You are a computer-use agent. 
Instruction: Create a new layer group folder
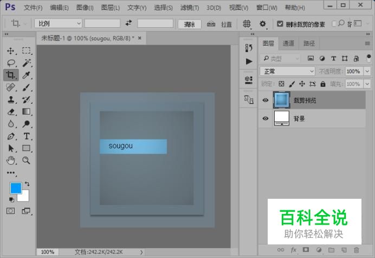(331, 250)
